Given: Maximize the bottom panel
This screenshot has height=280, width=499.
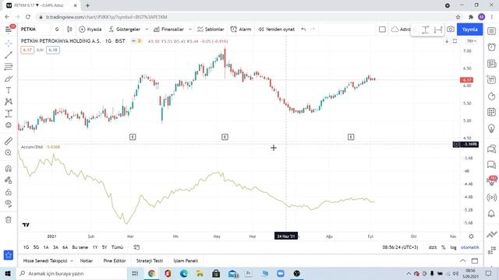Looking at the screenshot, I should 475,261.
